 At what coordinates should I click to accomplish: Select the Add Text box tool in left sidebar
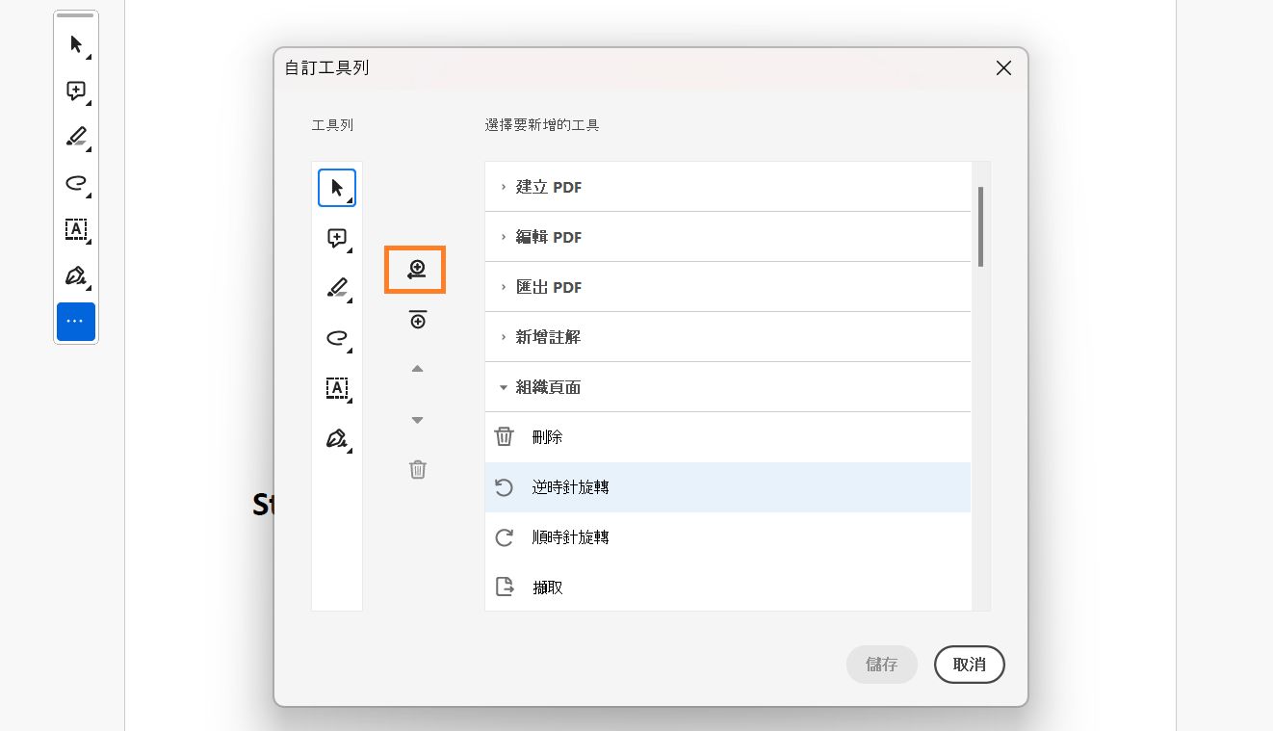coord(76,229)
